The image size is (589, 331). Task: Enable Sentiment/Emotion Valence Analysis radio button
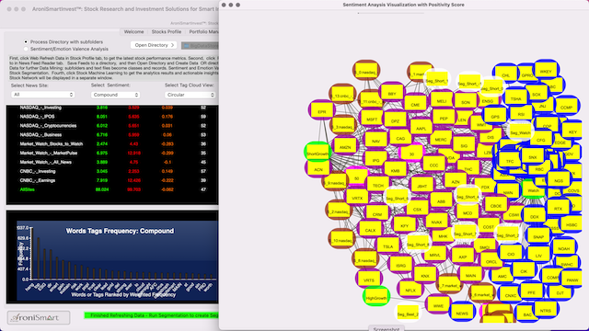point(26,49)
